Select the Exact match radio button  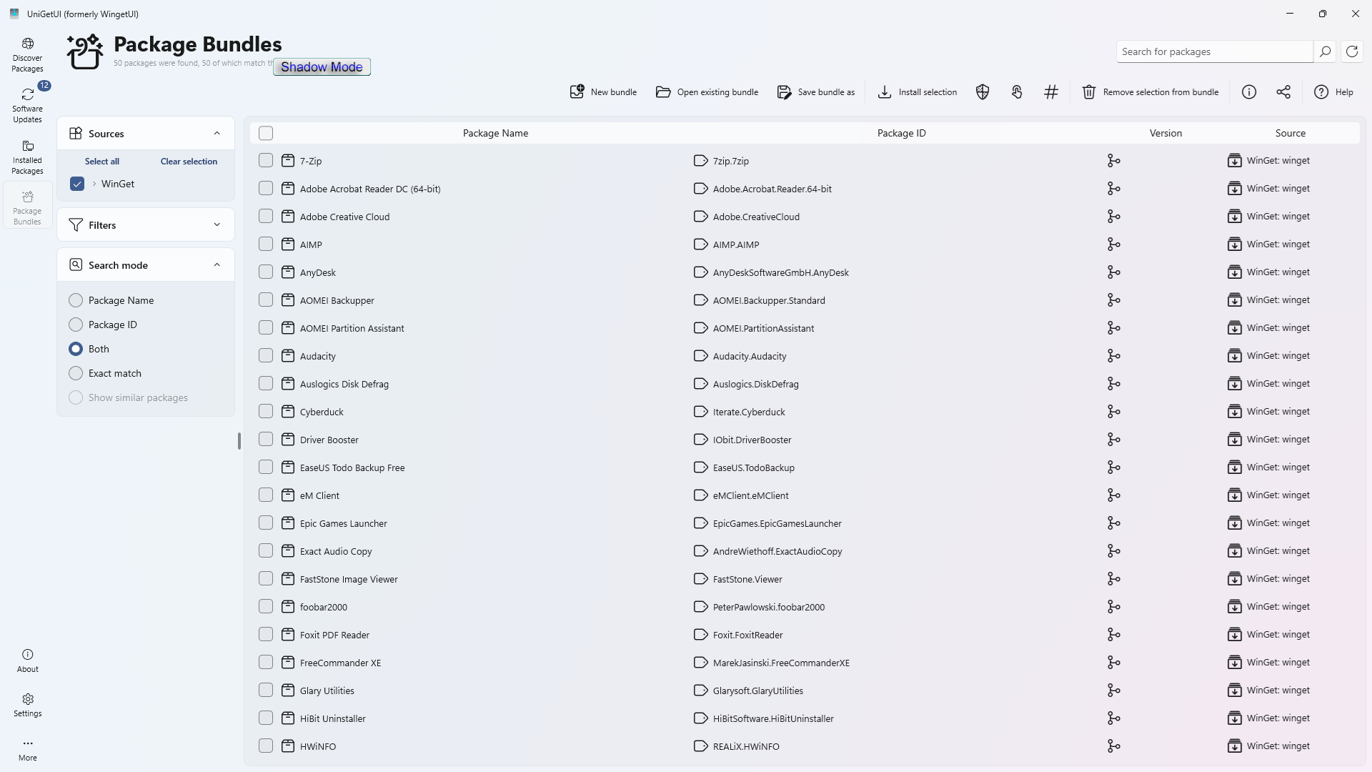(76, 373)
